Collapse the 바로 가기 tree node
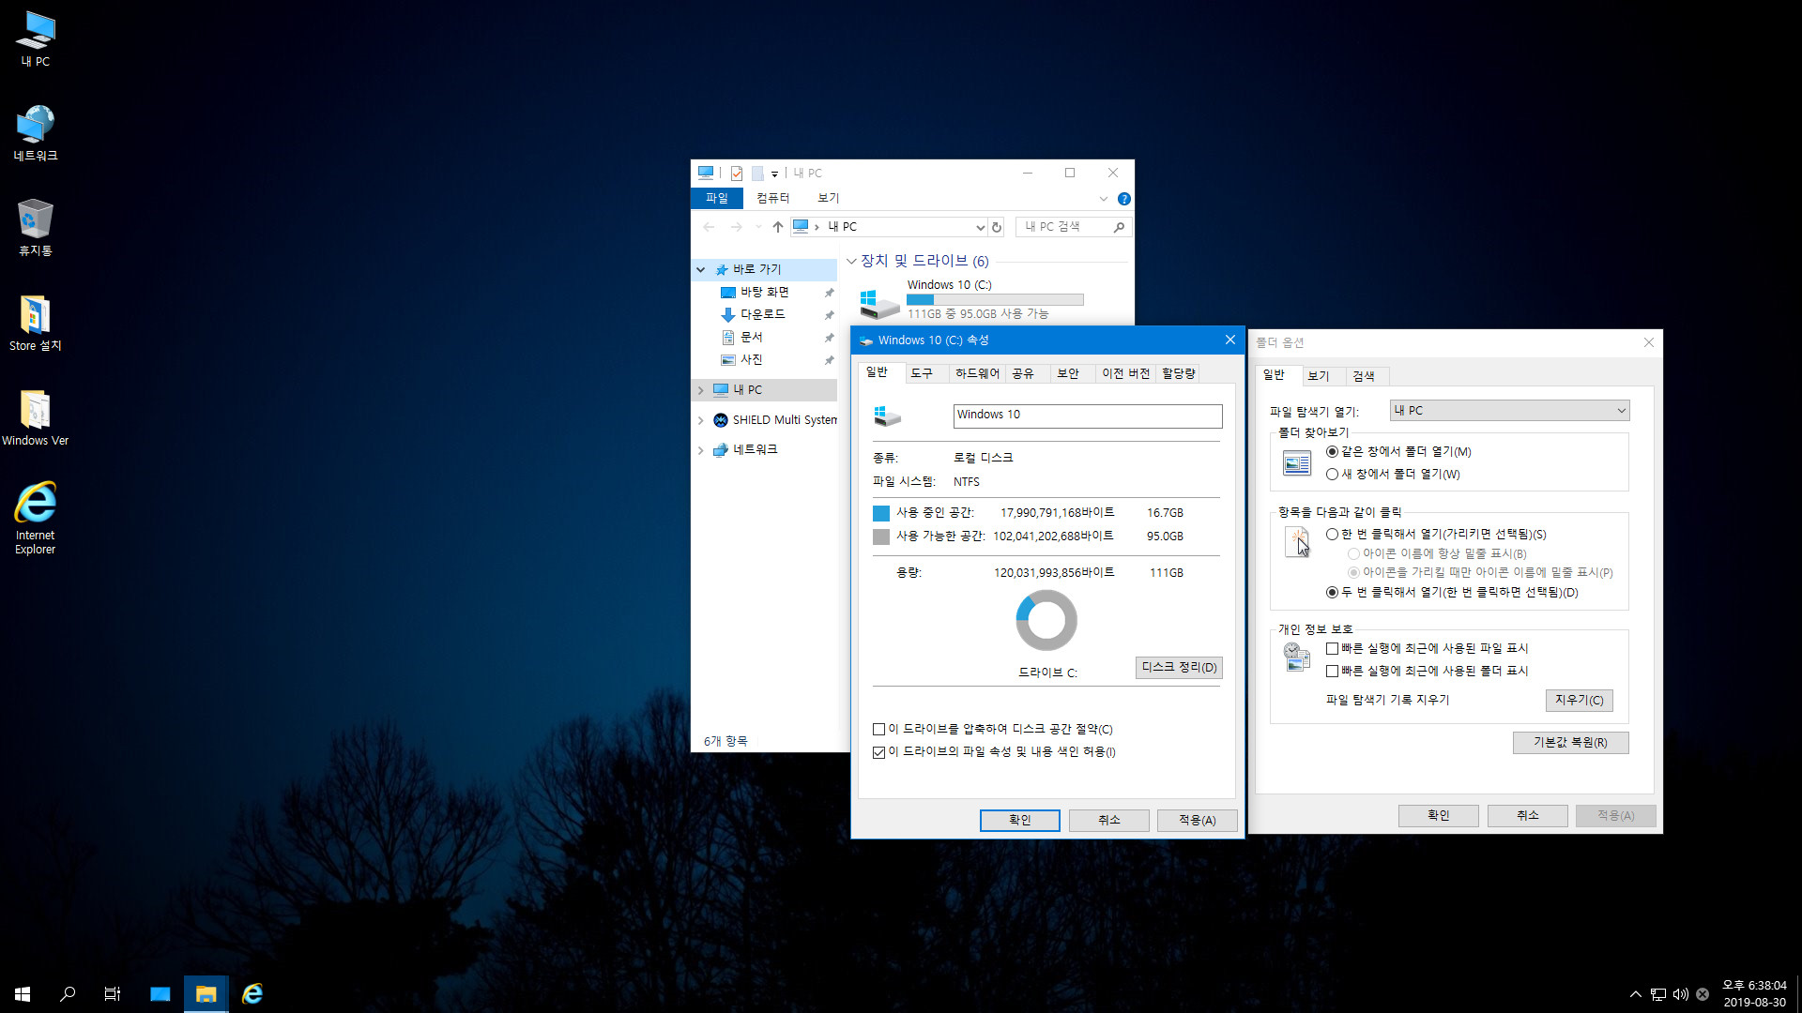Viewport: 1802px width, 1013px height. pos(700,270)
